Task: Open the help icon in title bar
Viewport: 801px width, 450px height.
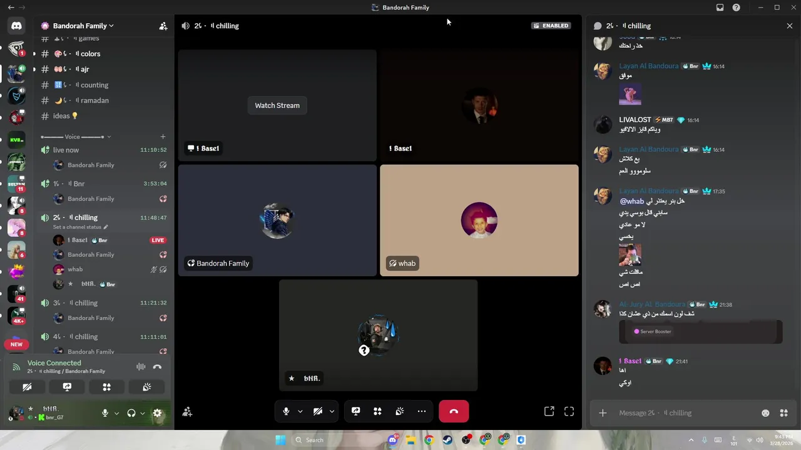Action: (737, 7)
